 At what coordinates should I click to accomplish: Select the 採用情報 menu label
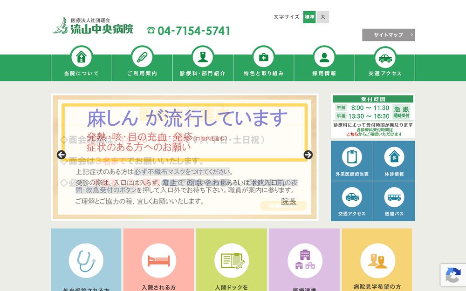pos(324,74)
